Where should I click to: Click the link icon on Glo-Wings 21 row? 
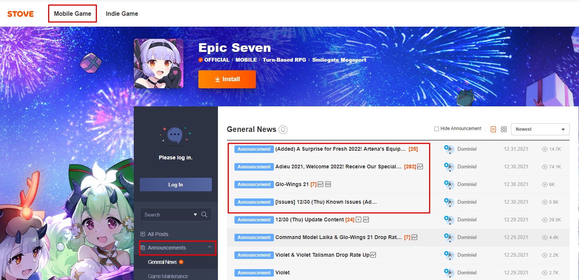click(328, 184)
